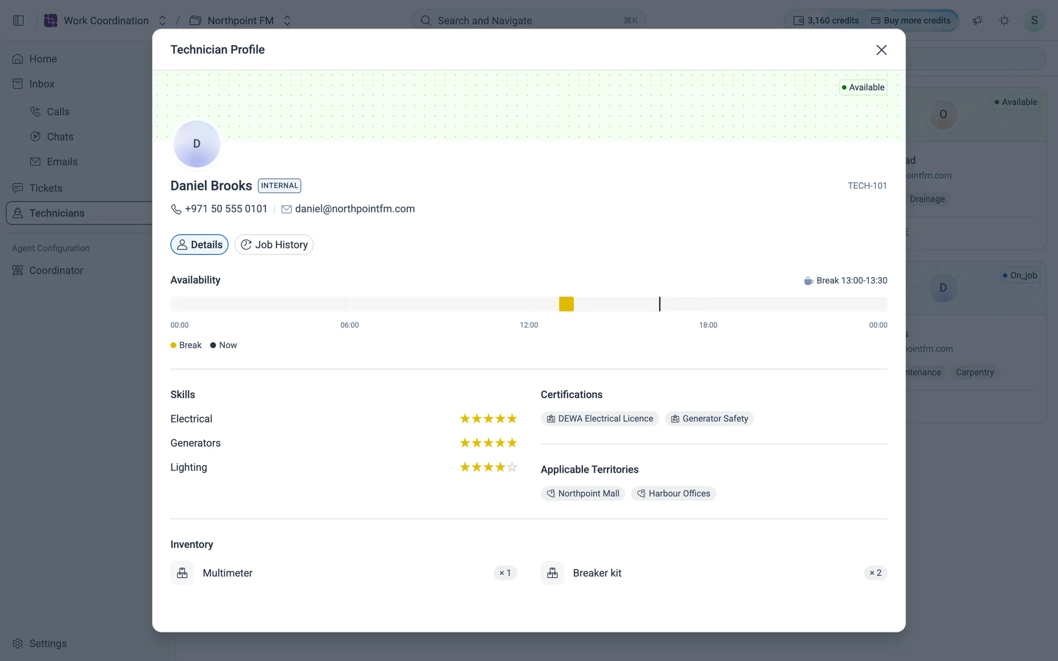Open Emails in the sidebar
This screenshot has width=1058, height=661.
(x=54, y=162)
